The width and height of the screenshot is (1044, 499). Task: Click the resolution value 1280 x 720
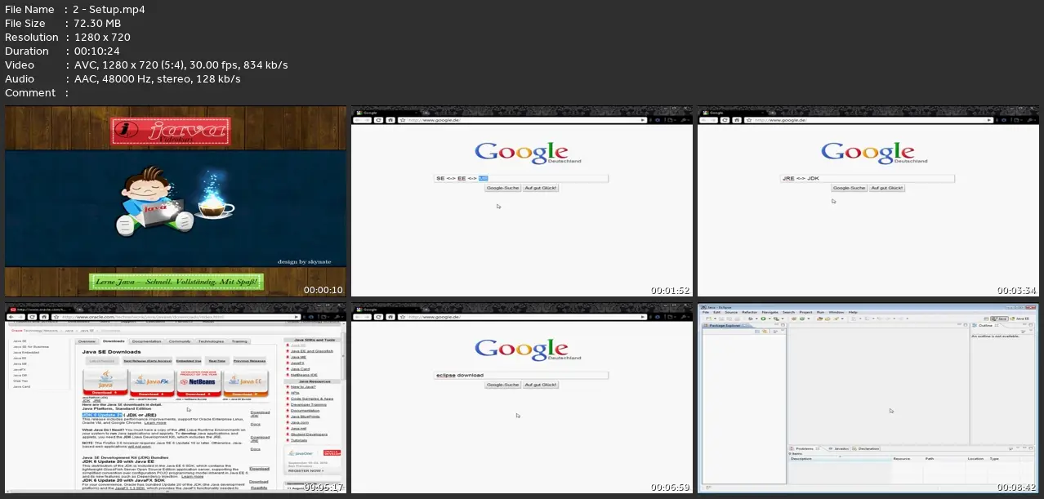[102, 37]
